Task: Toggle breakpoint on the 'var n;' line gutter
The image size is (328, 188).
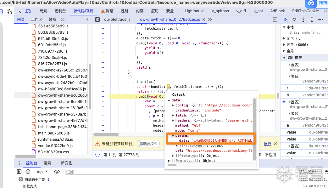Action: pos(103,101)
